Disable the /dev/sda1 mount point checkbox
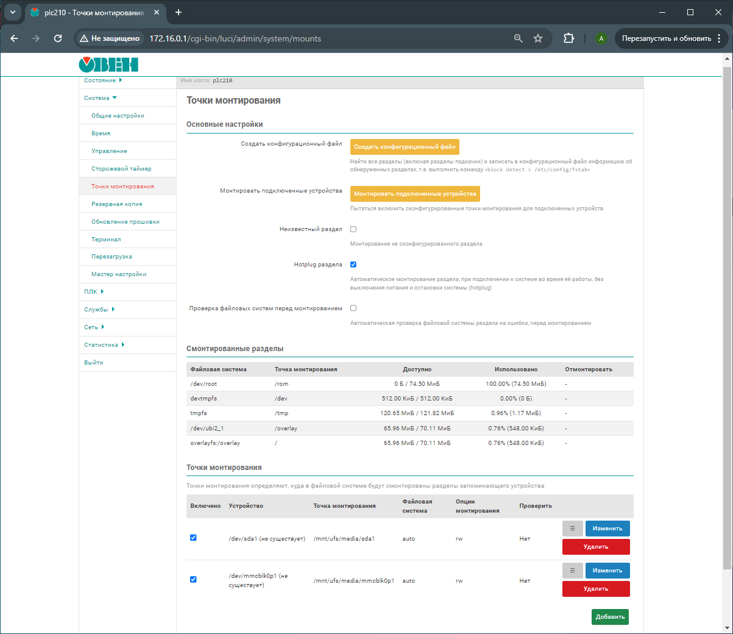The image size is (733, 634). click(193, 538)
